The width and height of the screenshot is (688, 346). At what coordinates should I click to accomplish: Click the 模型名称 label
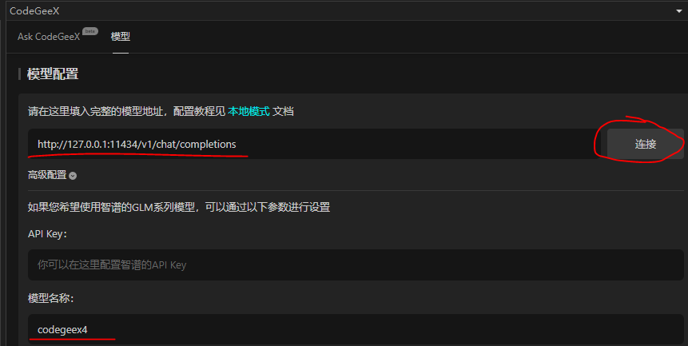51,298
